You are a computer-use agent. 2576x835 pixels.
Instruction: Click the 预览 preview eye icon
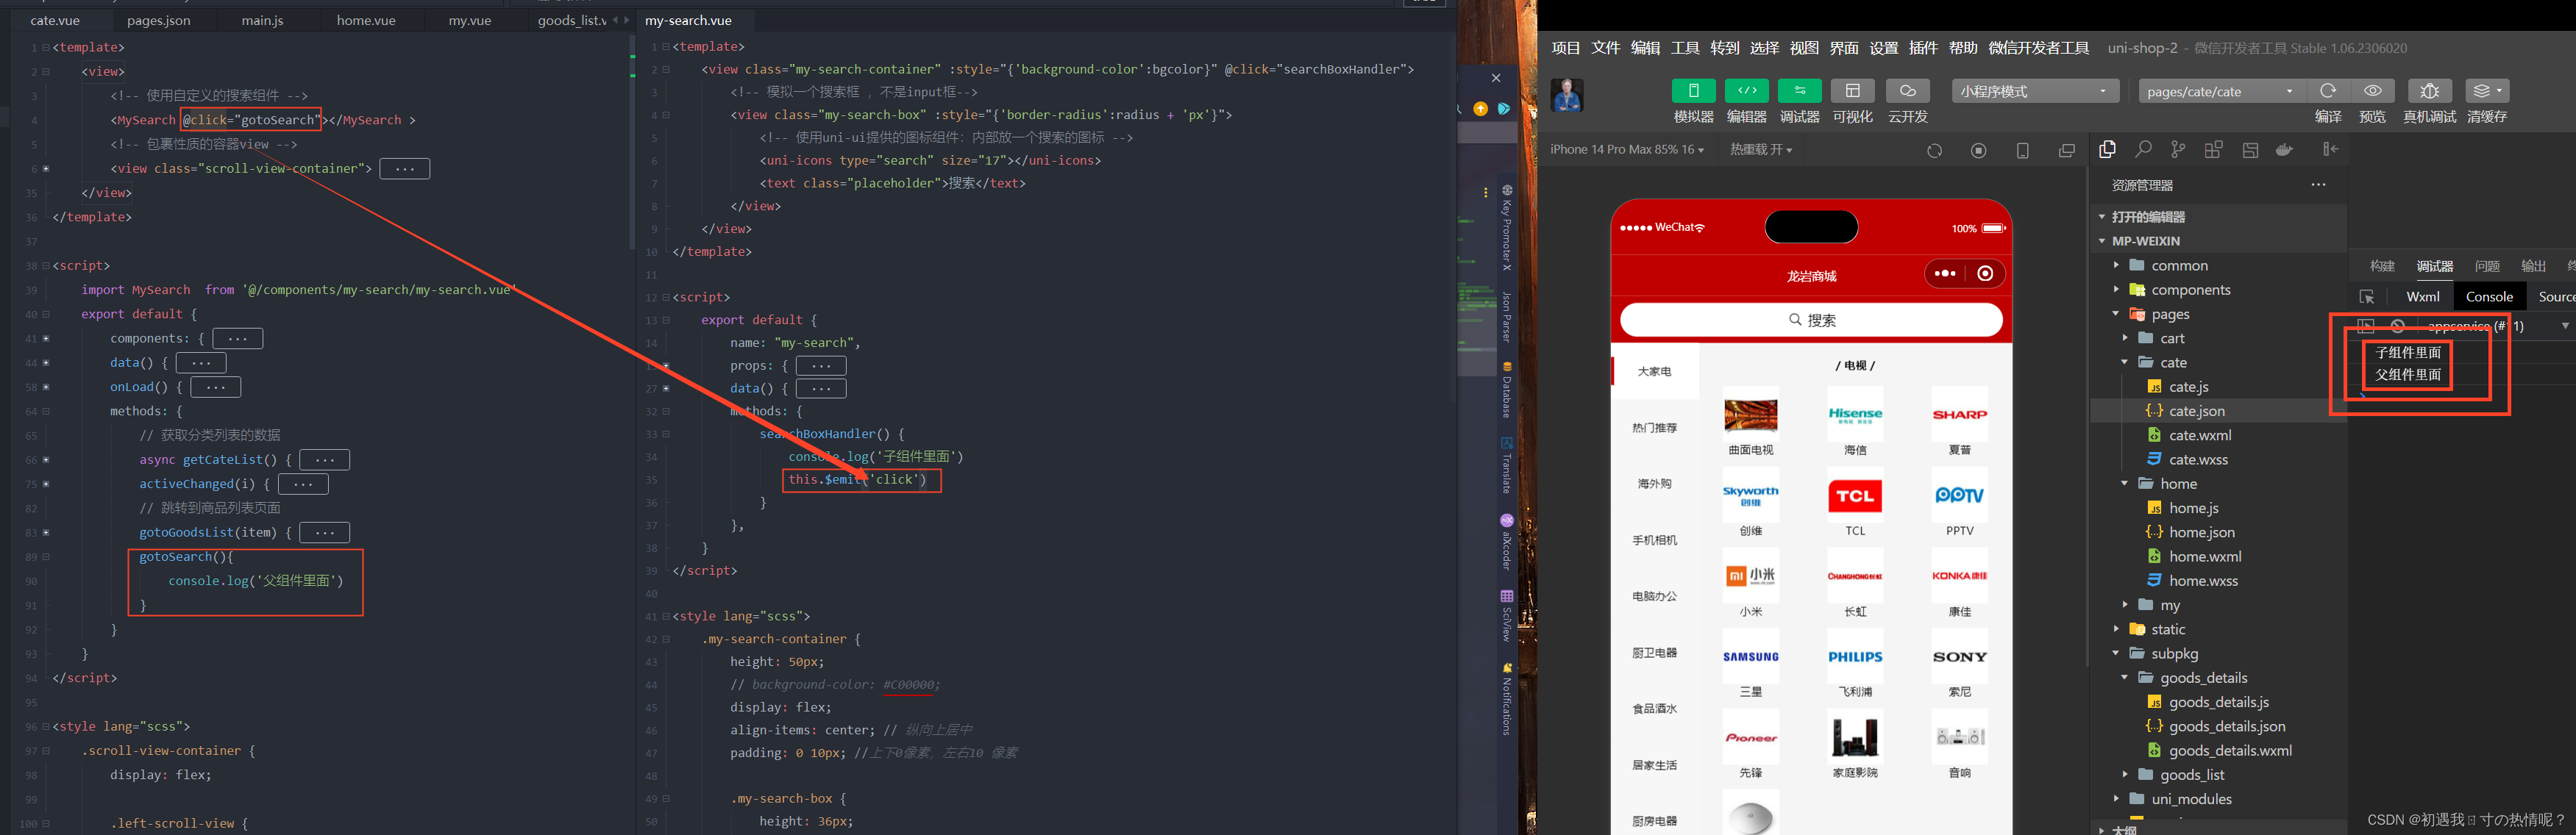[x=2372, y=91]
